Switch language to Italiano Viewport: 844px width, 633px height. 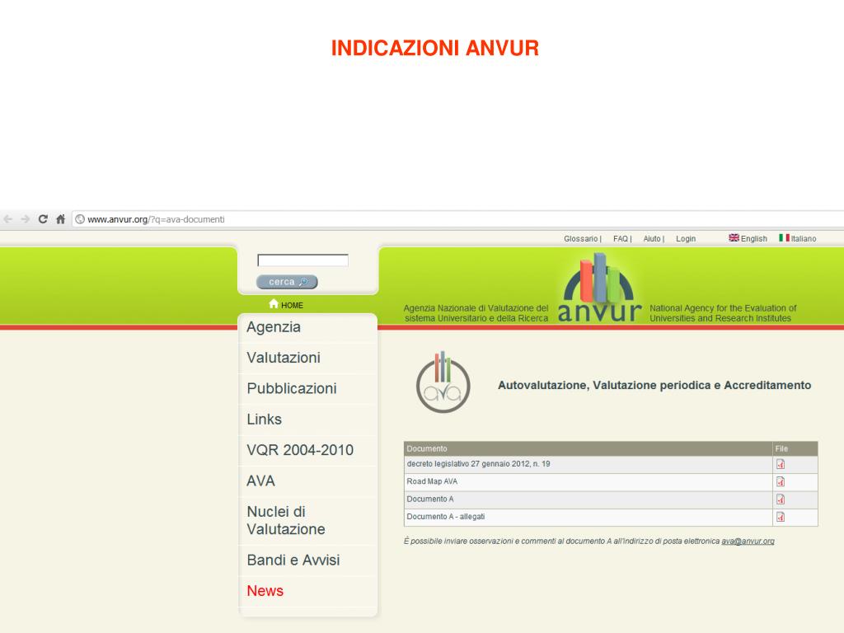pos(804,238)
